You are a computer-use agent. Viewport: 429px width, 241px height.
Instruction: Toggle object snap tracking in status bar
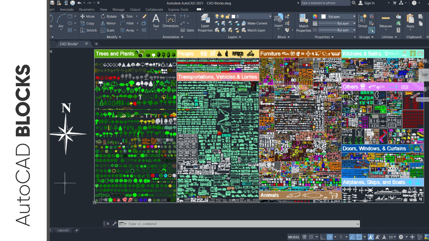pos(352,237)
